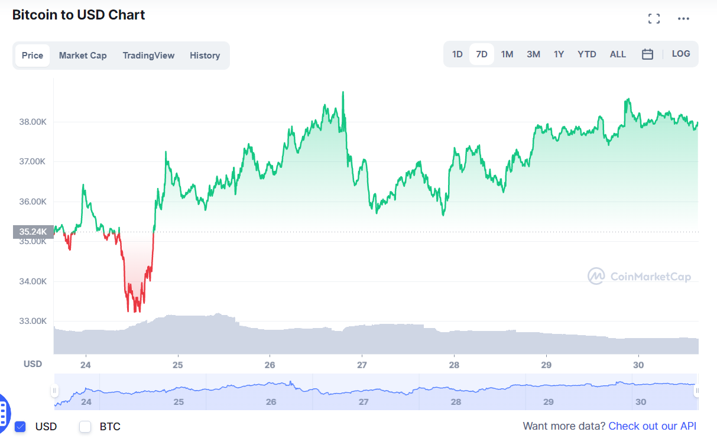
Task: Open the Check out our API link
Action: pos(652,426)
